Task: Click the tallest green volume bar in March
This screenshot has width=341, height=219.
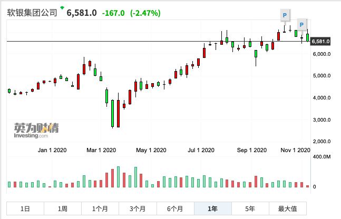Action: (x=118, y=177)
